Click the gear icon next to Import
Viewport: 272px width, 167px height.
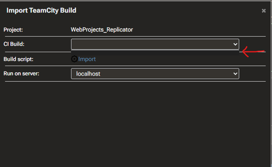(74, 59)
